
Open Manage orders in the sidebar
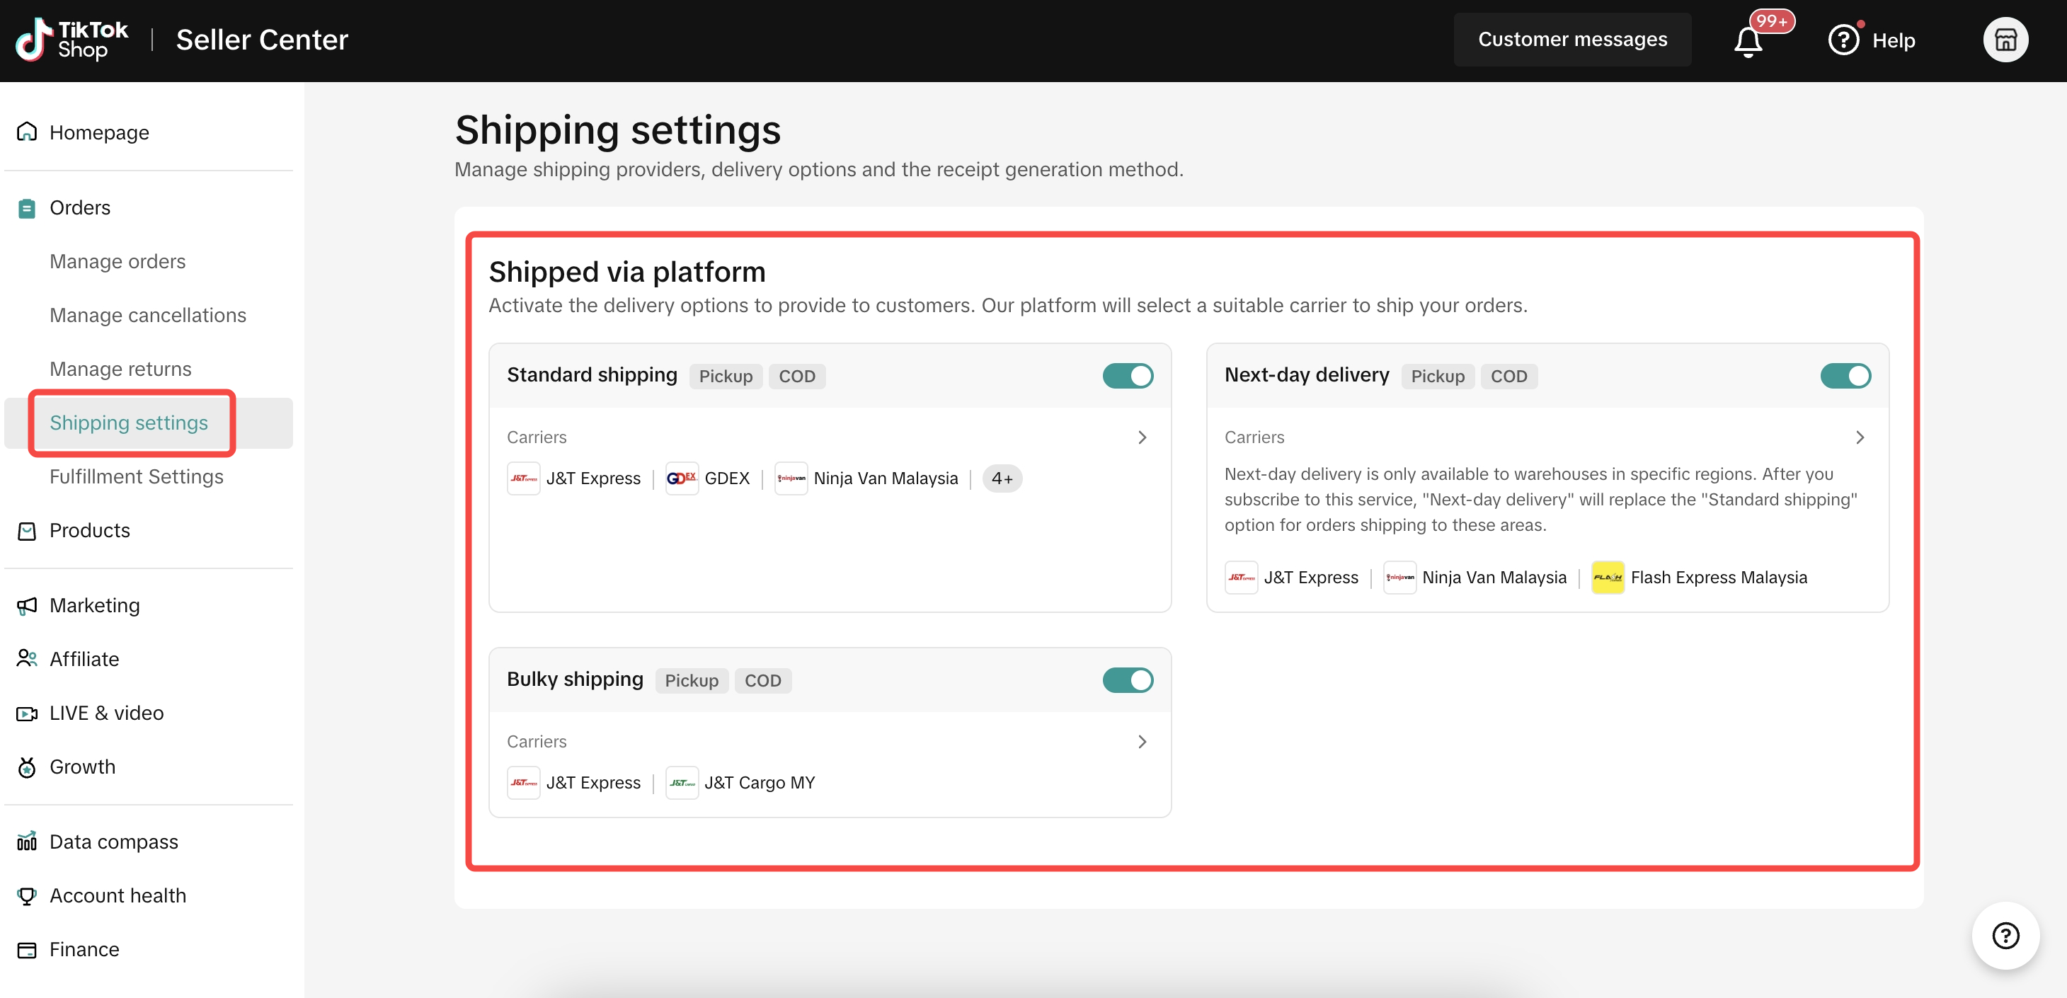point(117,262)
